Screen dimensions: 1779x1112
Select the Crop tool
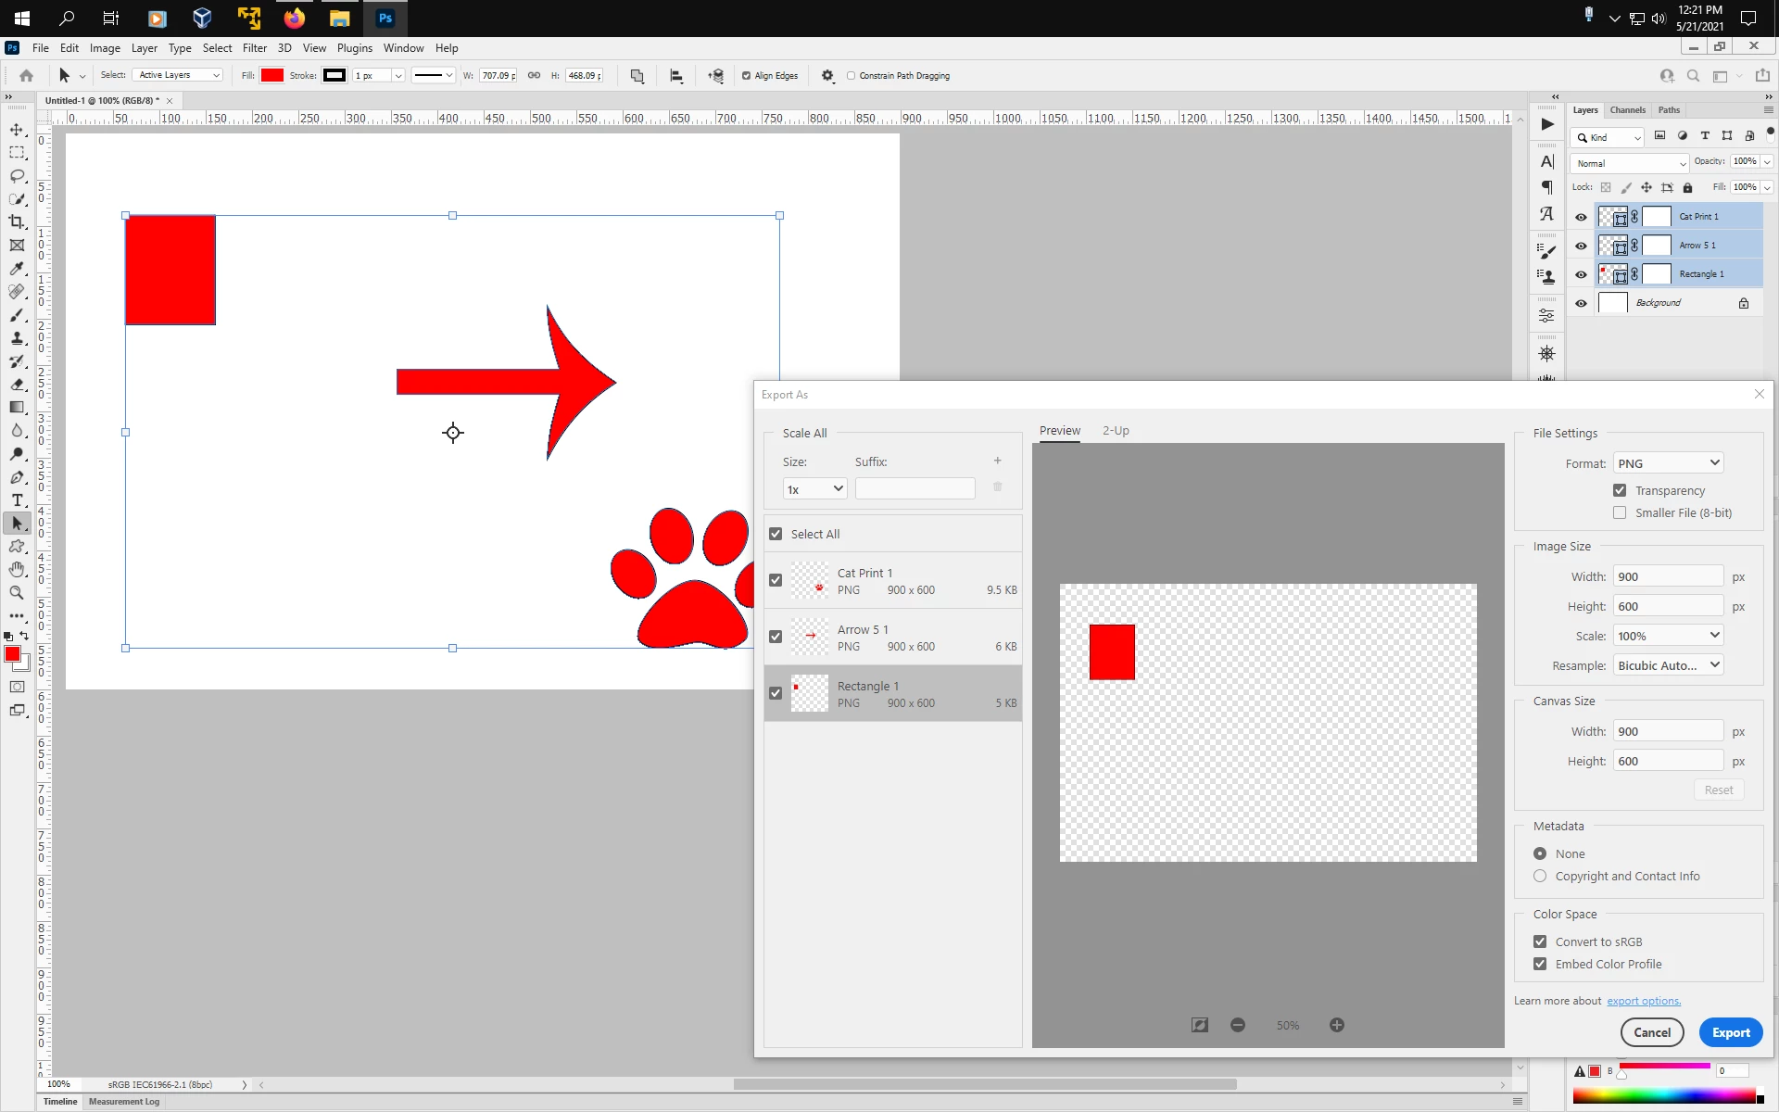(x=17, y=222)
